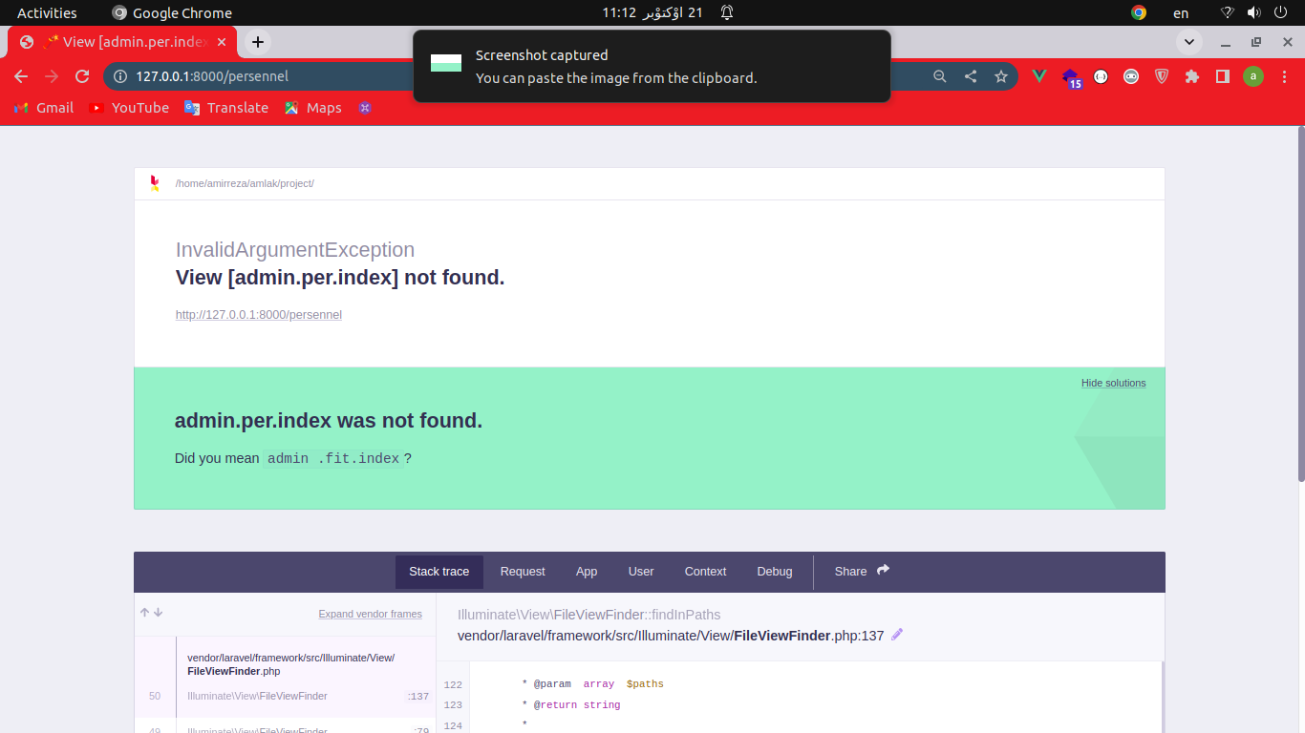1305x733 pixels.
Task: Click the FileViewFinder.php:137 file path
Action: coord(671,635)
